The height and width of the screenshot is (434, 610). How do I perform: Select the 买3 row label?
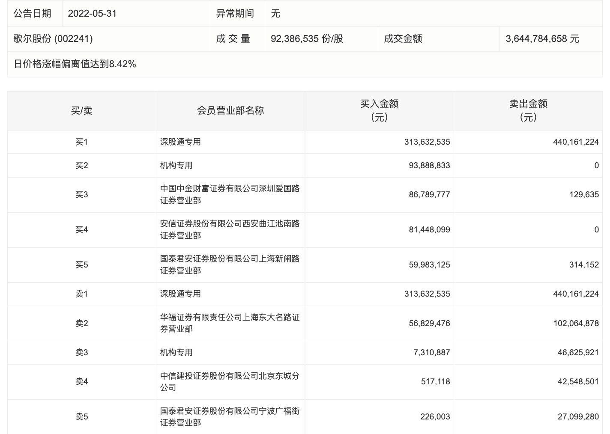point(81,194)
